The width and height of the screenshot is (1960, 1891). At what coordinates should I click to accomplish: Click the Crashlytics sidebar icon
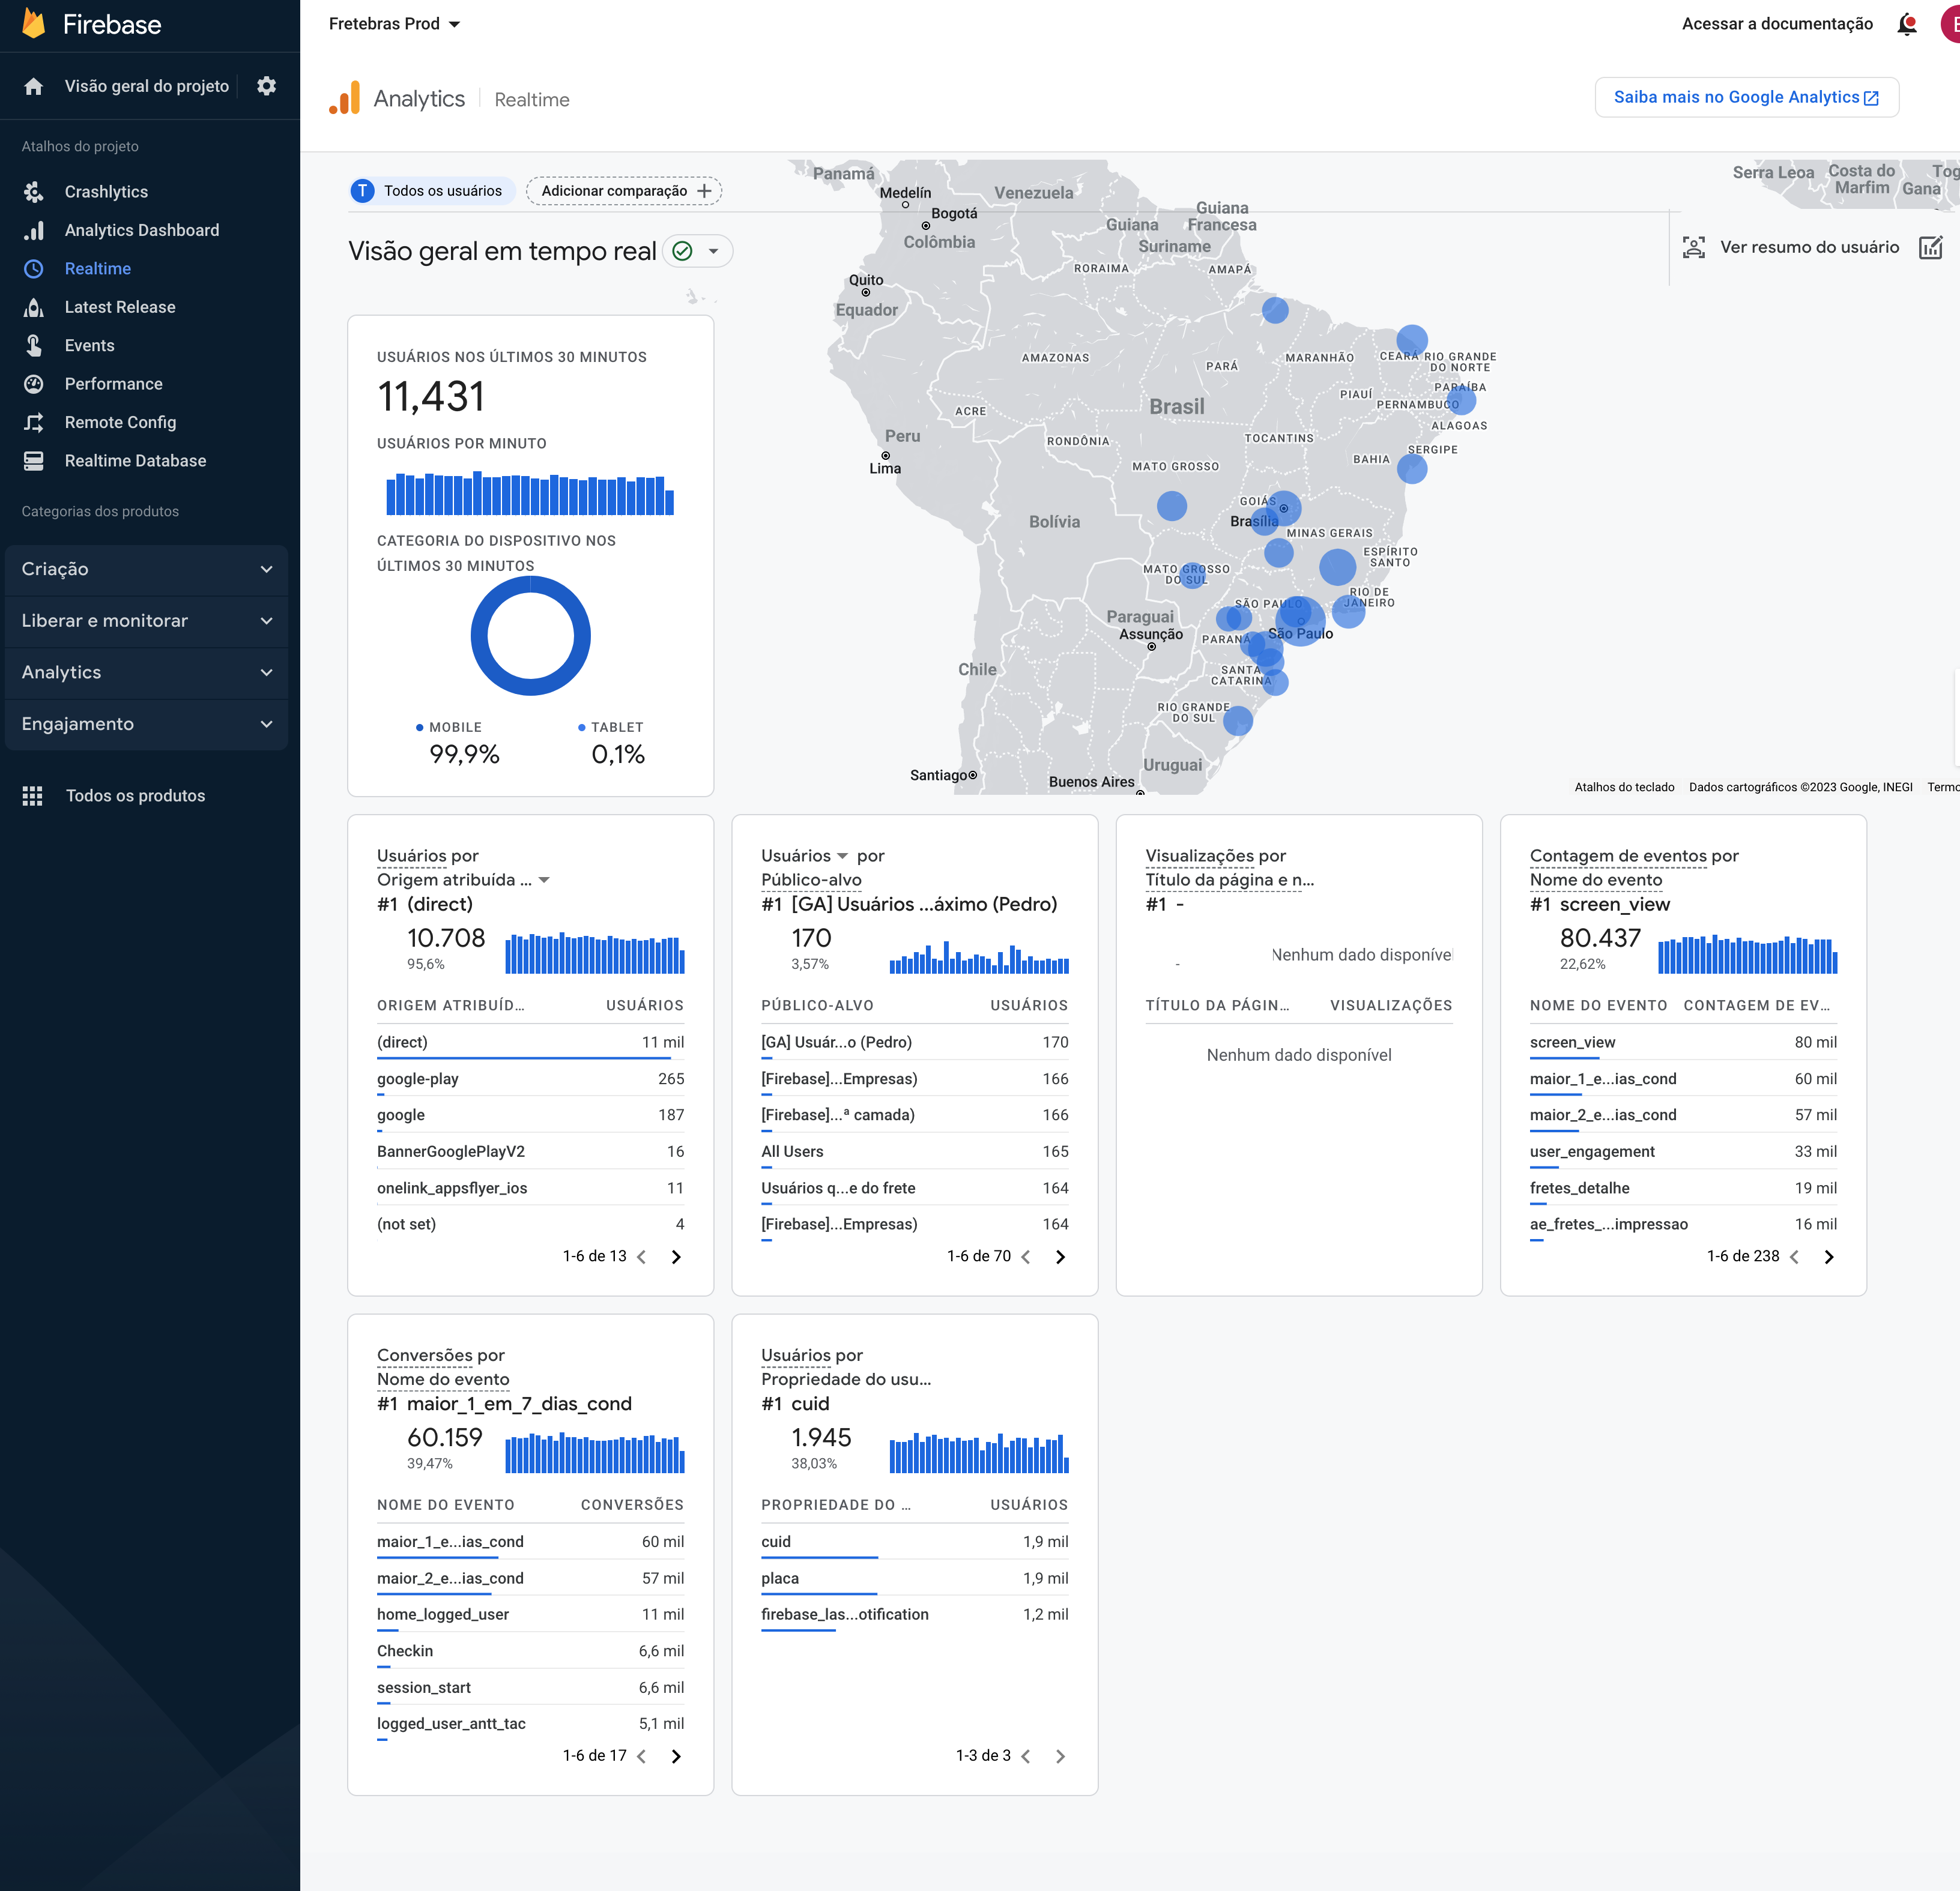coord(33,192)
